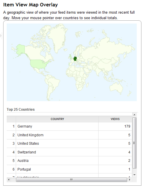
Task: Click the United Kingdom on the map
Action: coord(70,57)
